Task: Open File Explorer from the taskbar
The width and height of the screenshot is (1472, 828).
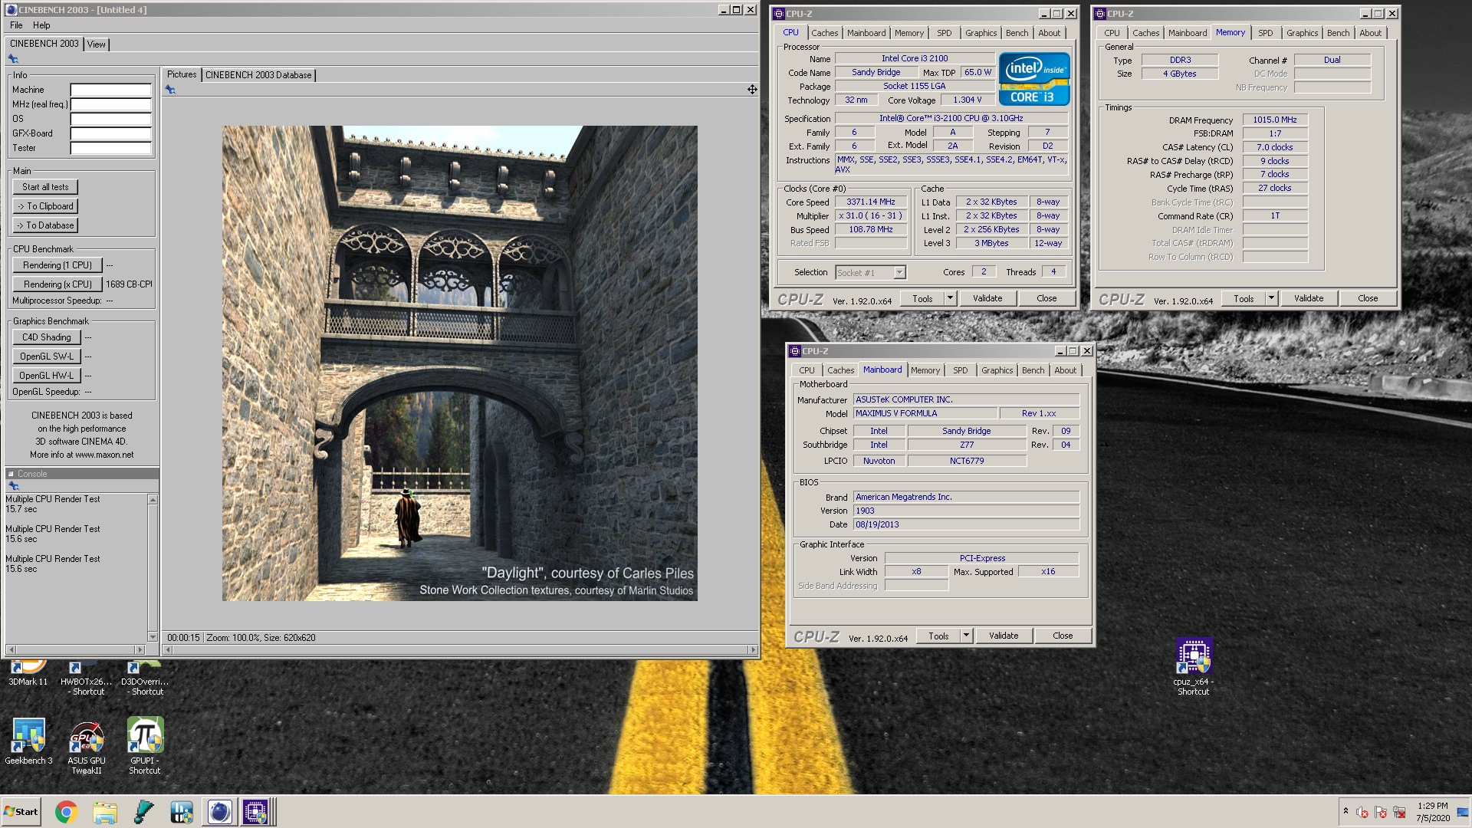Action: tap(105, 812)
